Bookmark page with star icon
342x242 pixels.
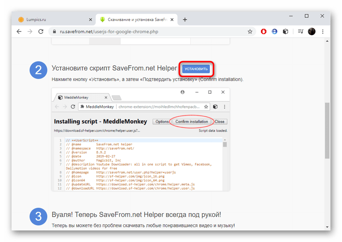250,32
